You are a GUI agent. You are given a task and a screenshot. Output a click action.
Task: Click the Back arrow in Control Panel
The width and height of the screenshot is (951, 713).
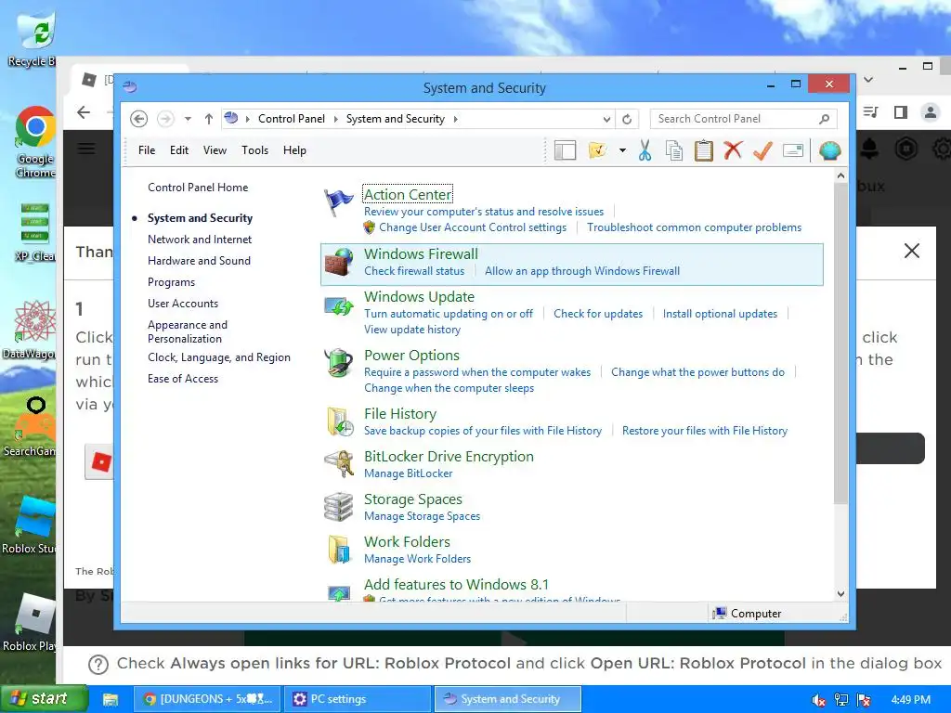[x=139, y=119]
